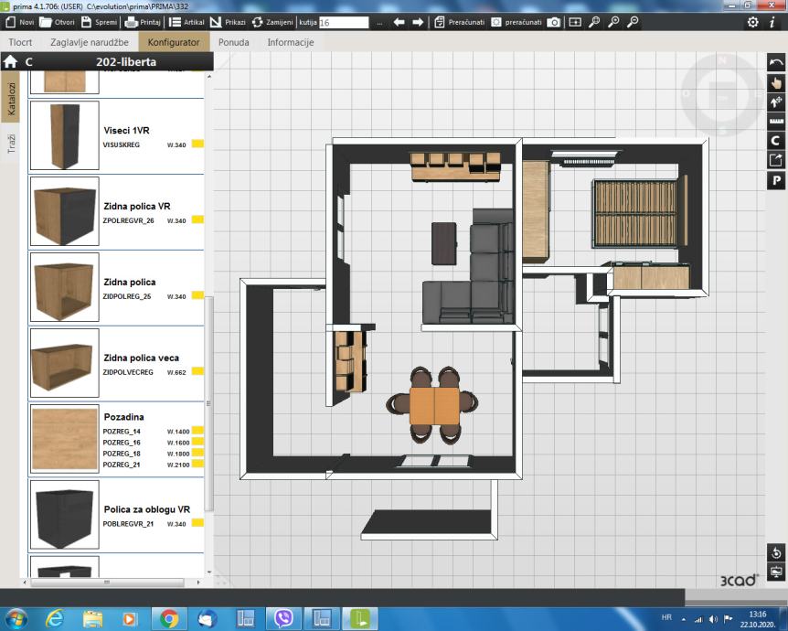Click the left arrow back icon
The height and width of the screenshot is (631, 788).
(x=399, y=22)
